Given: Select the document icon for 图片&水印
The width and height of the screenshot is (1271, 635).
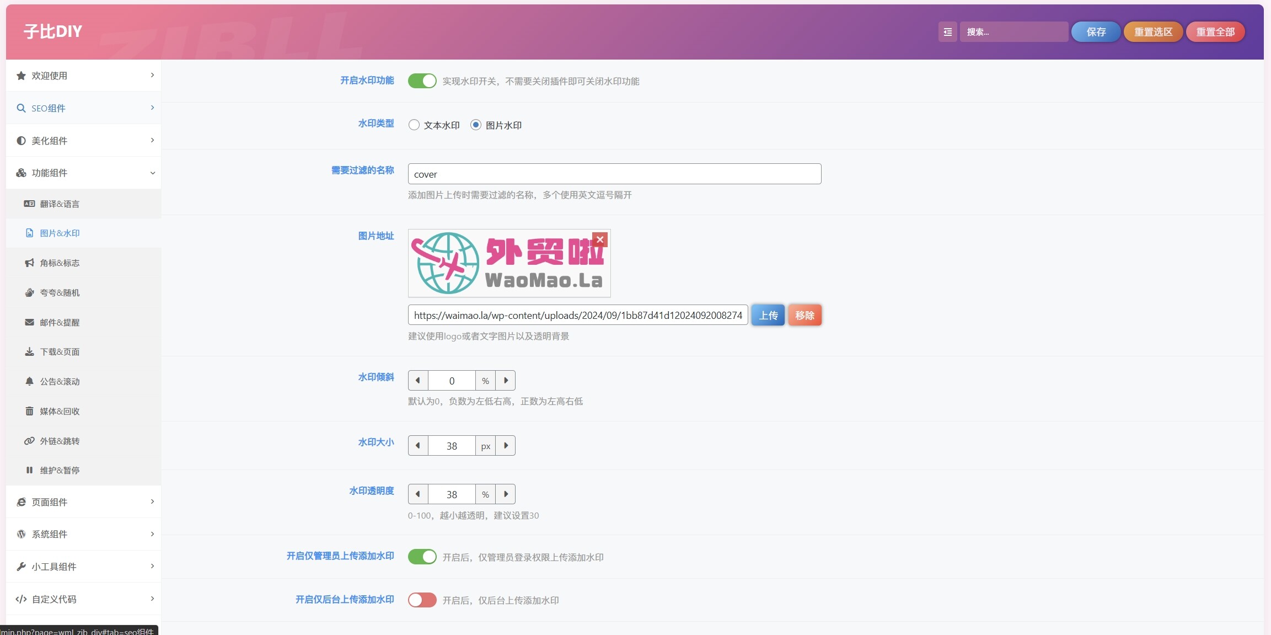Looking at the screenshot, I should (29, 233).
